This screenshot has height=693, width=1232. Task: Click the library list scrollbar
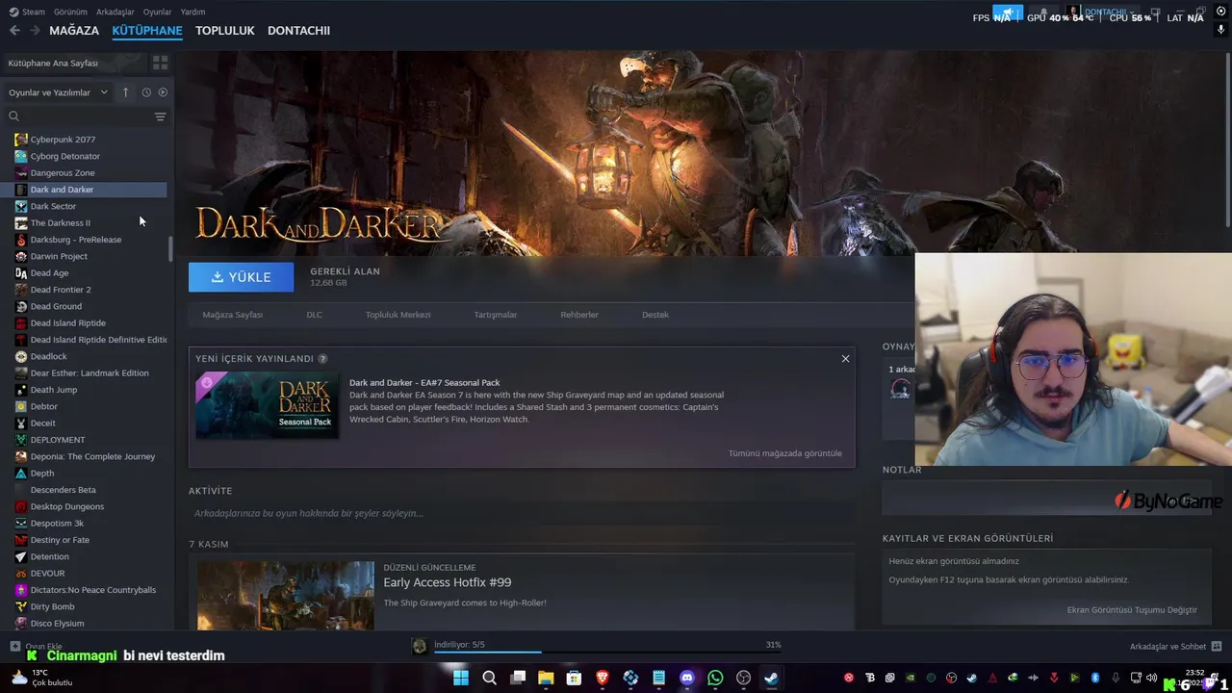[x=170, y=249]
